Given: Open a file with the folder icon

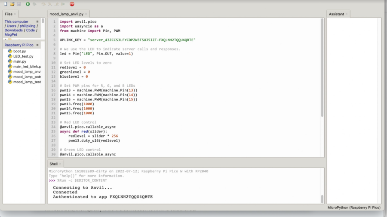Looking at the screenshot, I should click(12, 4).
